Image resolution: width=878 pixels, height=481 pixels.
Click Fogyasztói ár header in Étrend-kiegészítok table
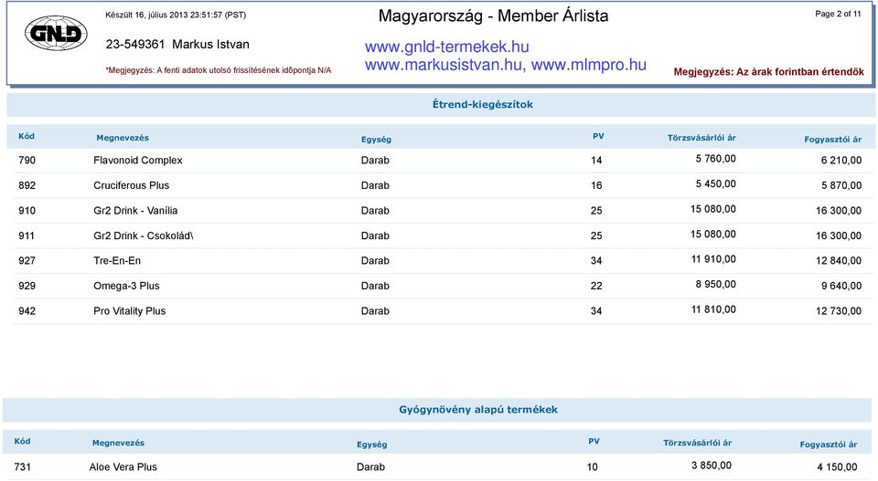[832, 140]
